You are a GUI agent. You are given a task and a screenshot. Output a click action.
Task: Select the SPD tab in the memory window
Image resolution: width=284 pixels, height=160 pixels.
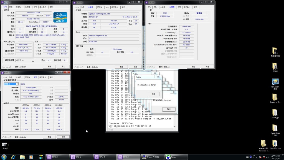click(179, 7)
